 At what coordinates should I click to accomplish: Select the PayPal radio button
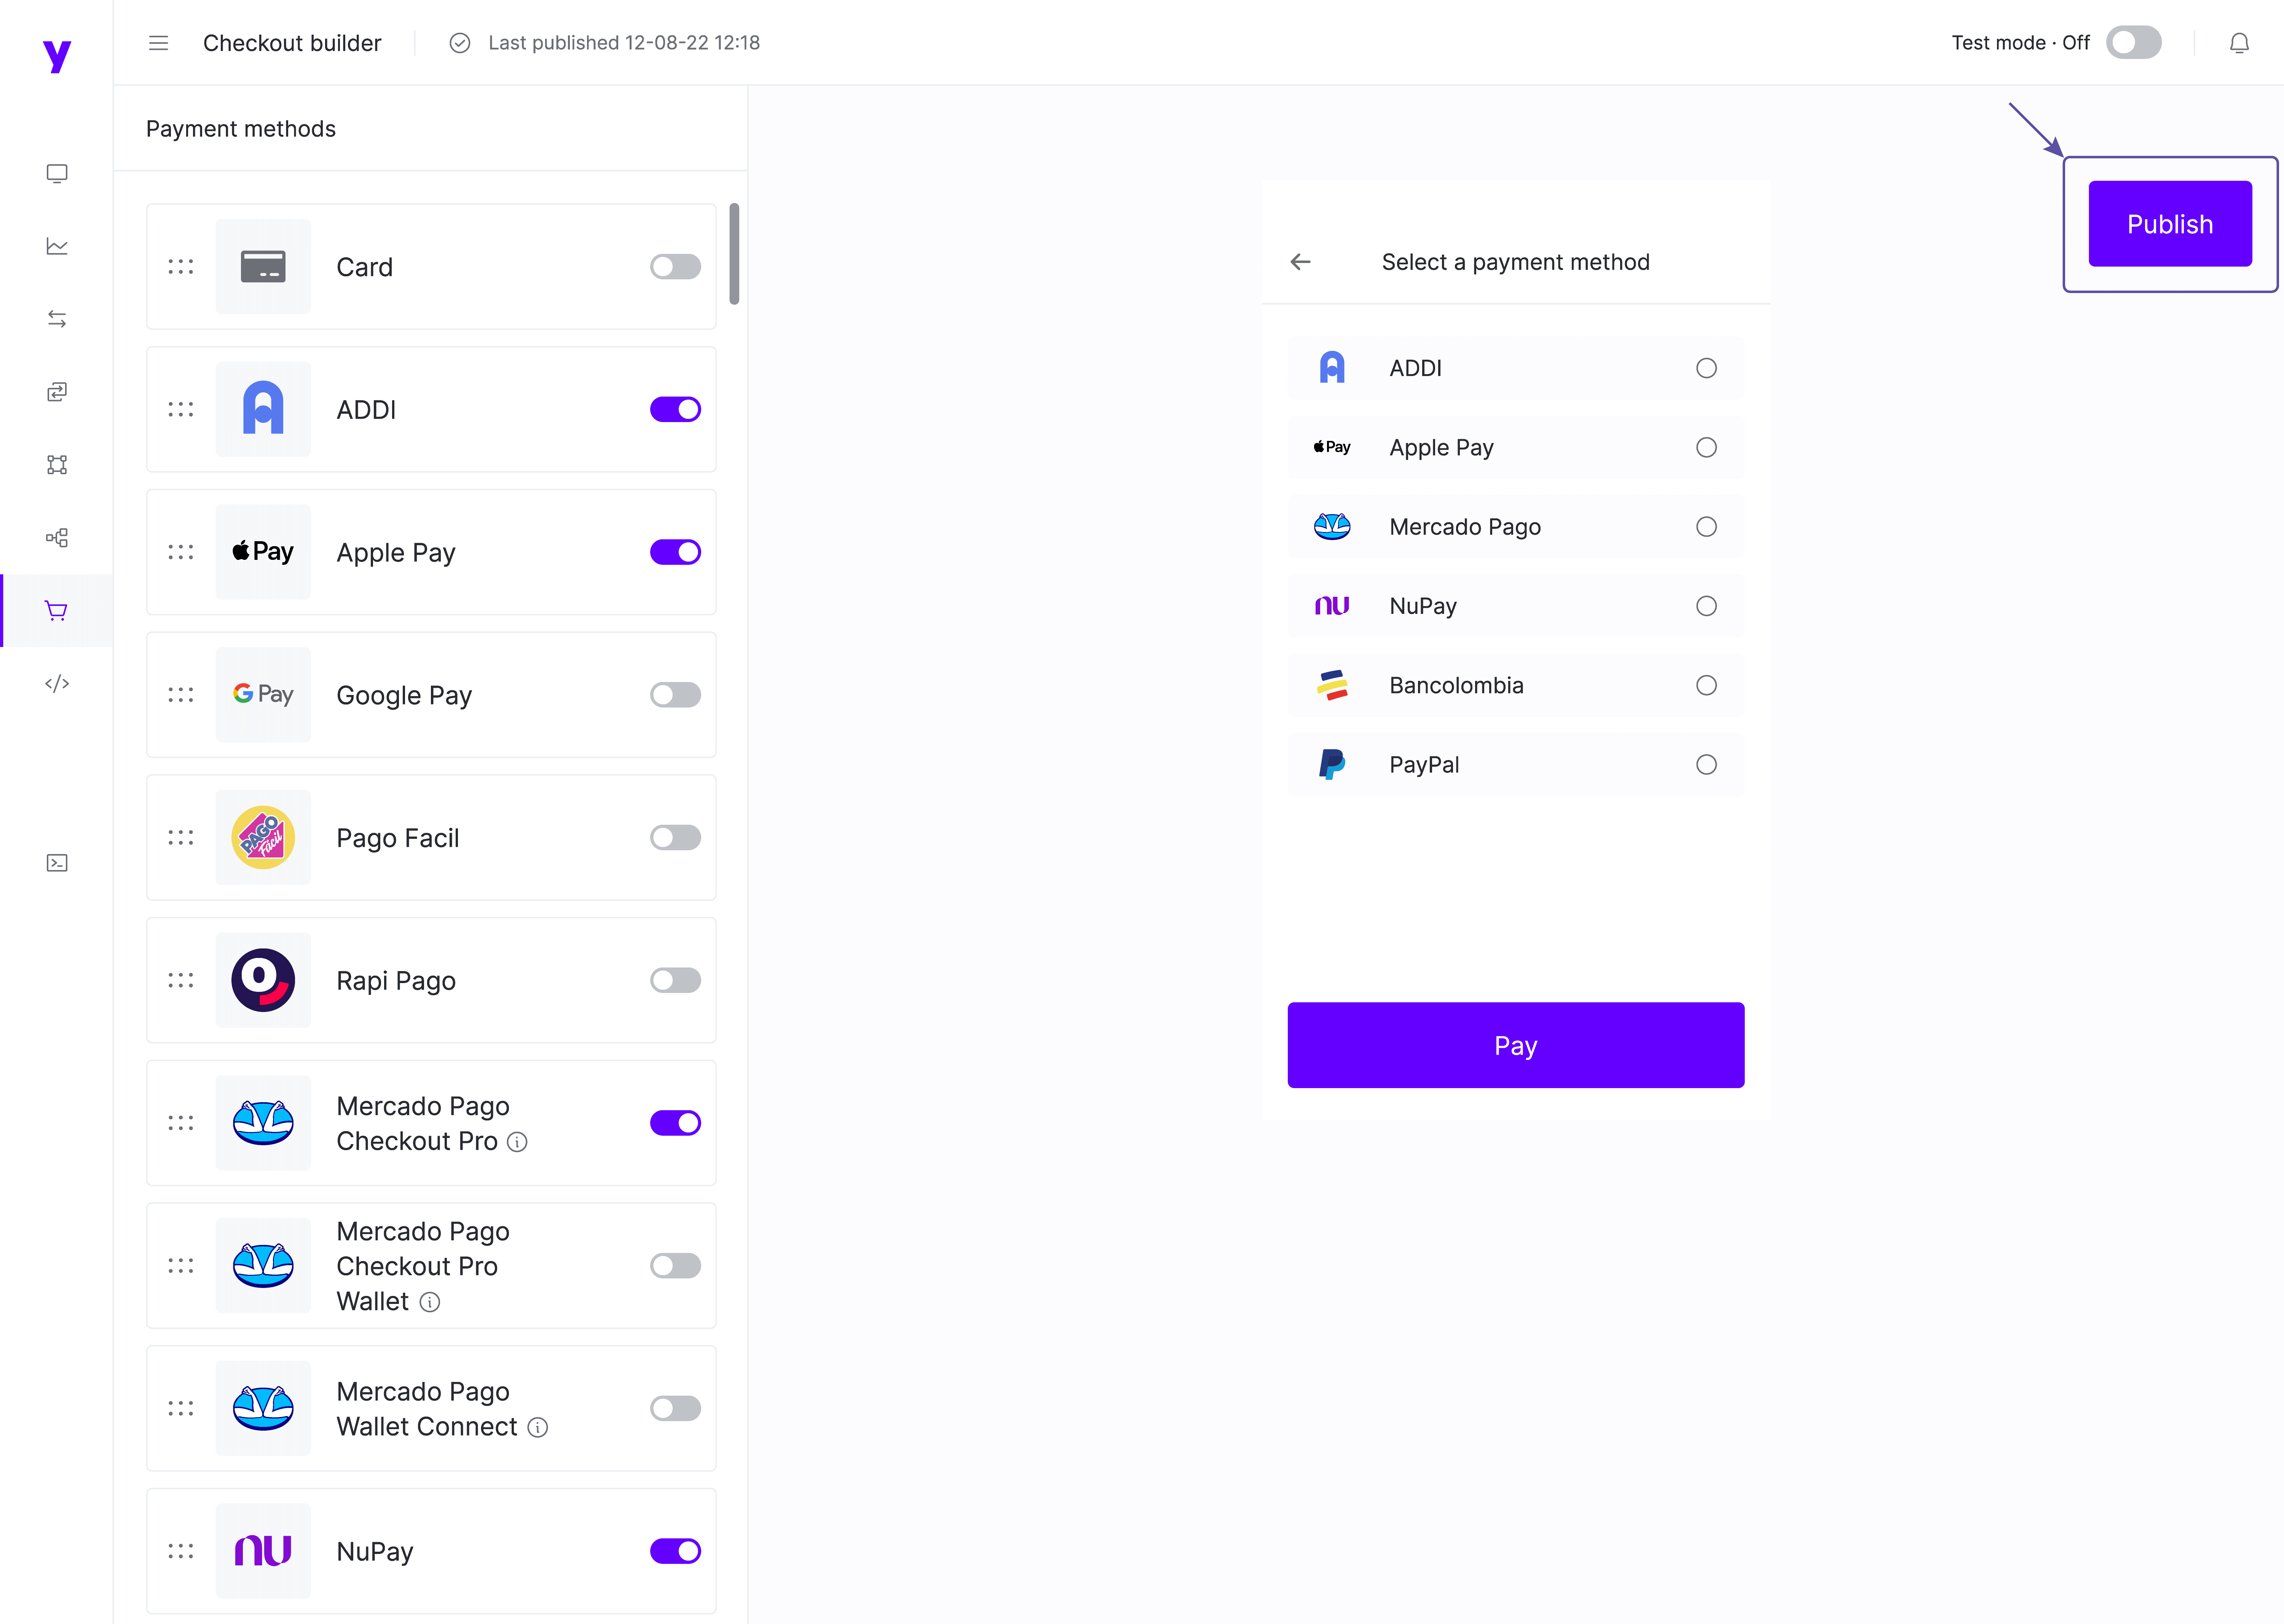pyautogui.click(x=1706, y=765)
